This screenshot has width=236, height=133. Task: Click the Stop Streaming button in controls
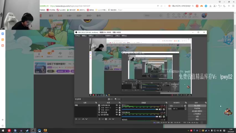coord(197,106)
